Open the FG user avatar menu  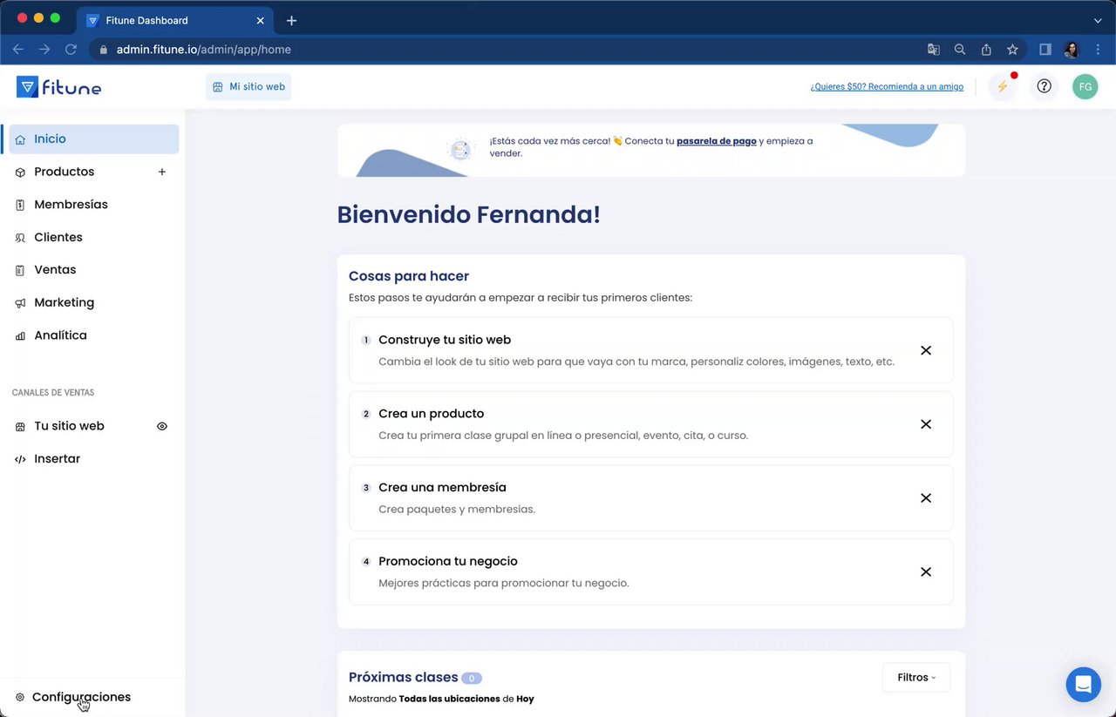[1085, 86]
